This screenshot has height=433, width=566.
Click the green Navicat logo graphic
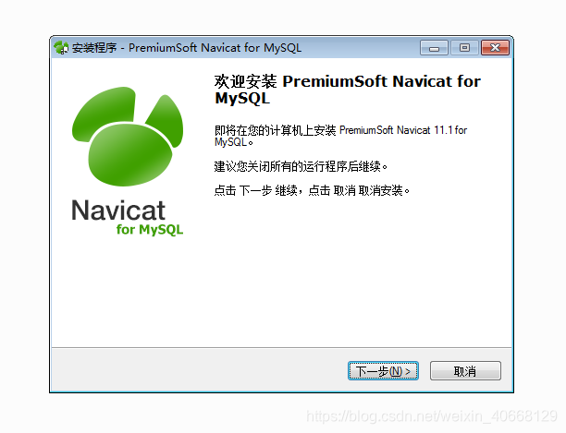[128, 136]
